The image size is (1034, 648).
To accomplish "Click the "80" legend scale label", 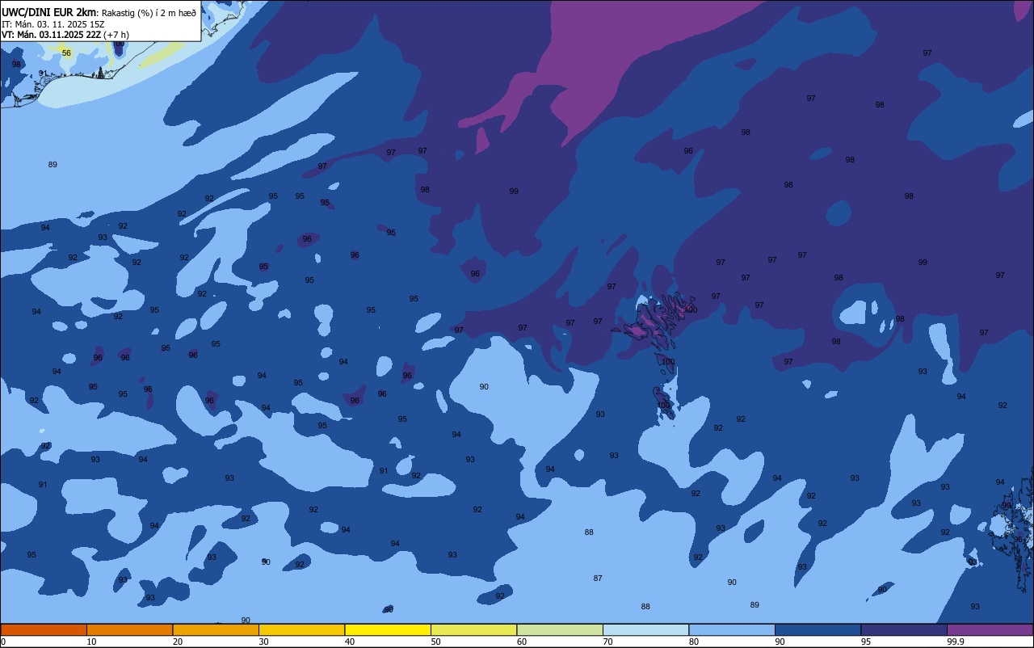I will (694, 642).
